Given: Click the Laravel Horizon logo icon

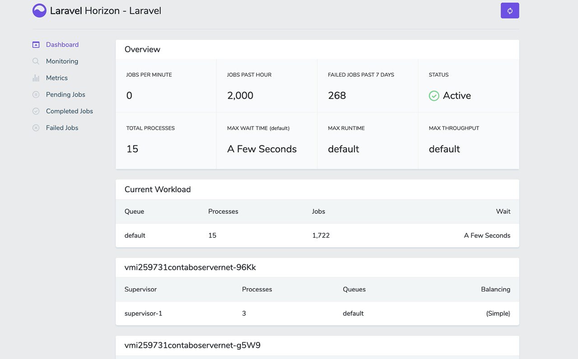Looking at the screenshot, I should (x=39, y=10).
